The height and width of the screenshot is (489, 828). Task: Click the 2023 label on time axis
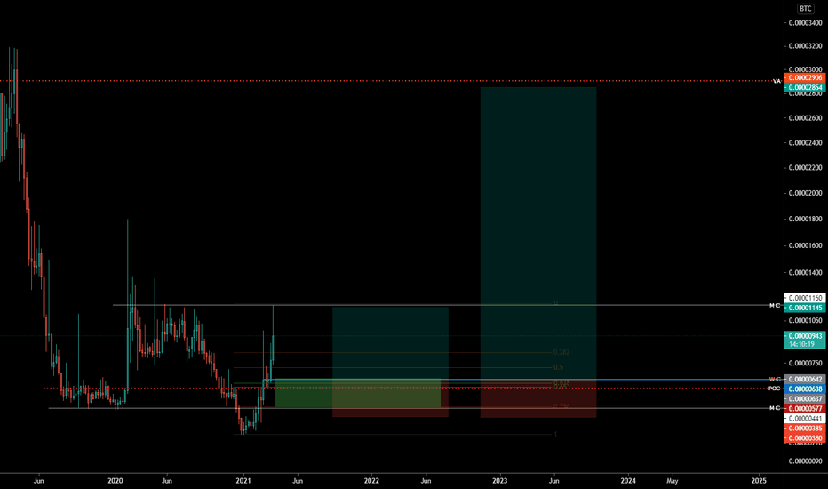(500, 481)
